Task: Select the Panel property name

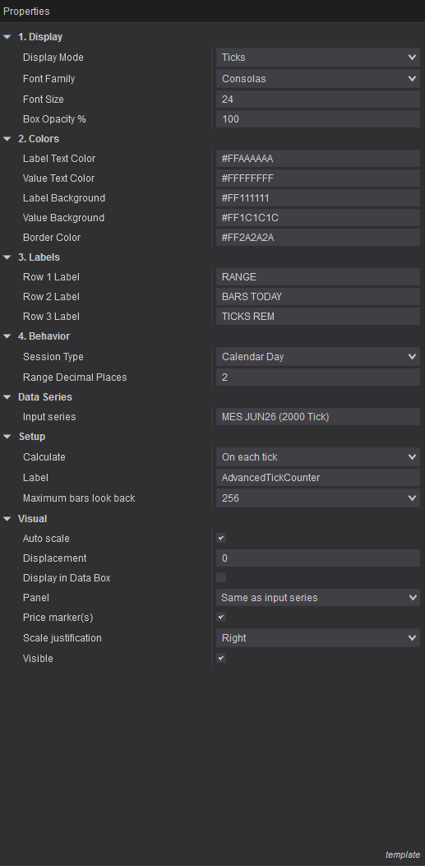Action: 36,598
